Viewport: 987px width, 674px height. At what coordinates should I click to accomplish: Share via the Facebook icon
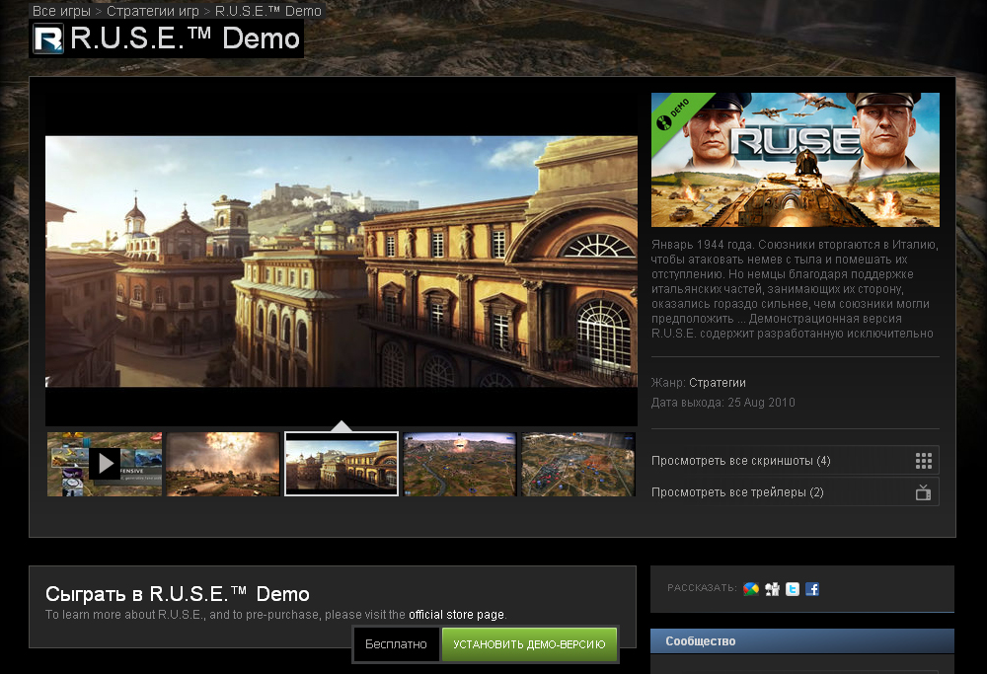click(x=812, y=589)
